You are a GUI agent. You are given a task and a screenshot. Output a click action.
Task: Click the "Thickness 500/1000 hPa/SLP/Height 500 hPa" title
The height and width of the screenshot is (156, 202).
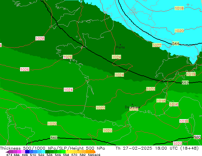click(52, 148)
